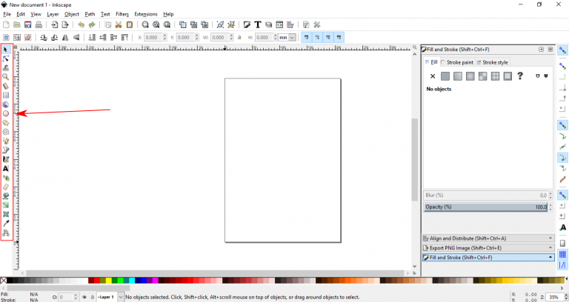
Task: Click the Undo arrow icon
Action: 81,24
